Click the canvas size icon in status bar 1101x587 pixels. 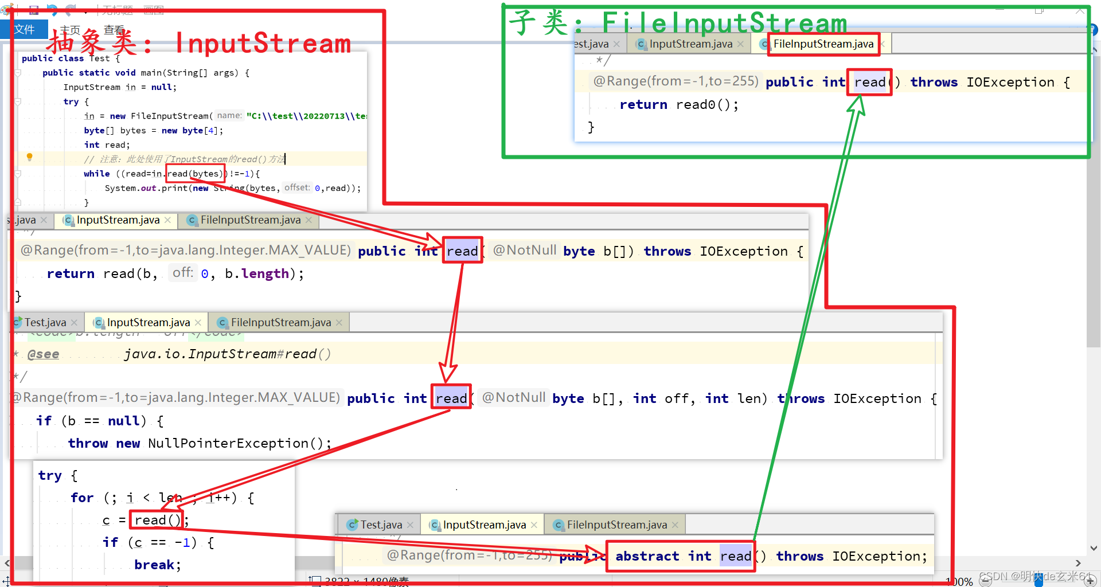pos(315,581)
